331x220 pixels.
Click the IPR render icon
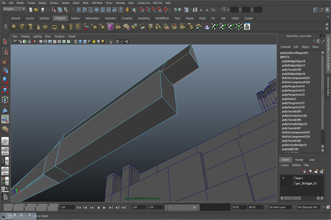207,10
